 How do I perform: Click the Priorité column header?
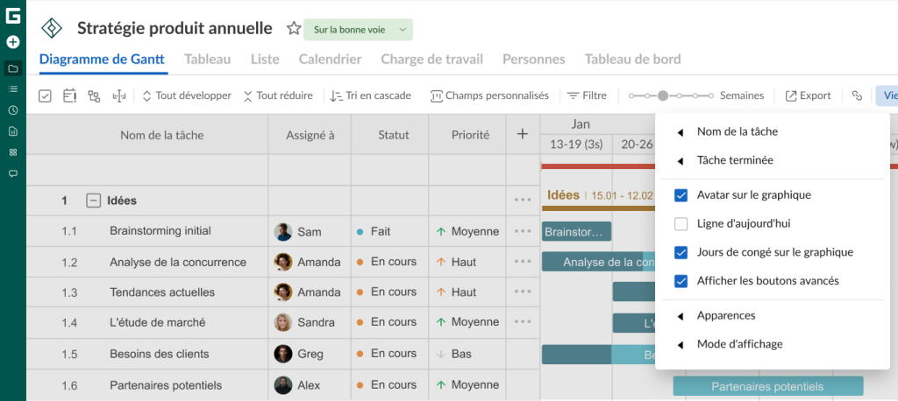tap(470, 135)
